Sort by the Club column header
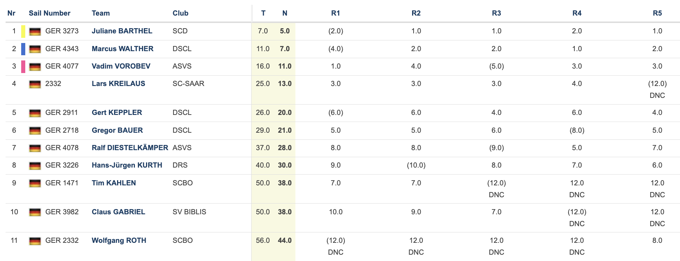The width and height of the screenshot is (680, 261). point(181,13)
